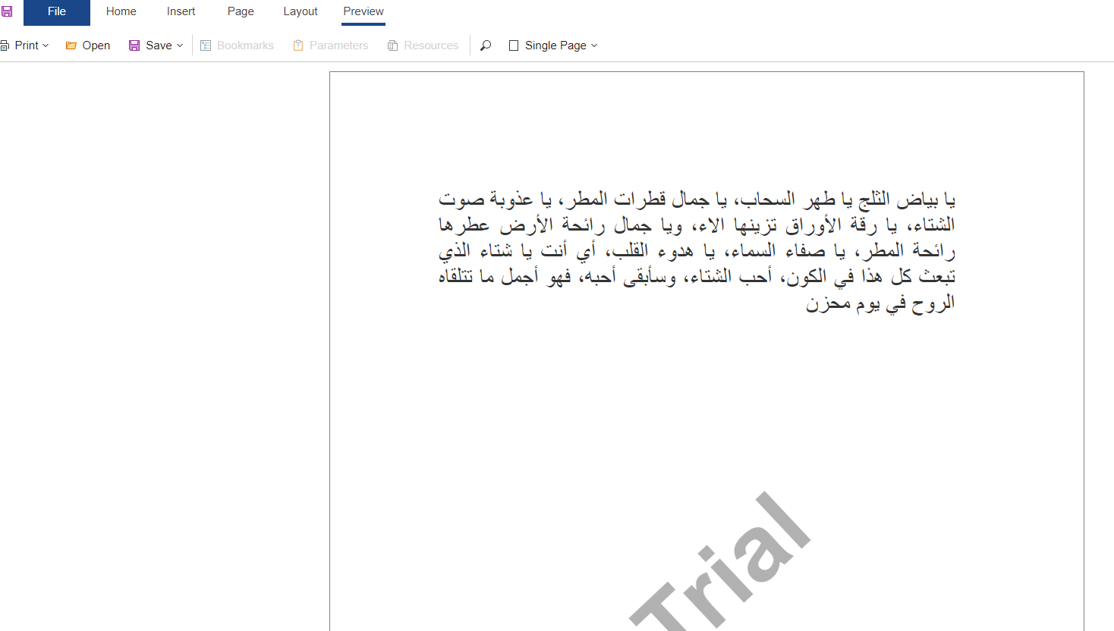Viewport: 1114px width, 631px height.
Task: Click the Arabic line starting "يا بياض الثلج"
Action: [697, 199]
